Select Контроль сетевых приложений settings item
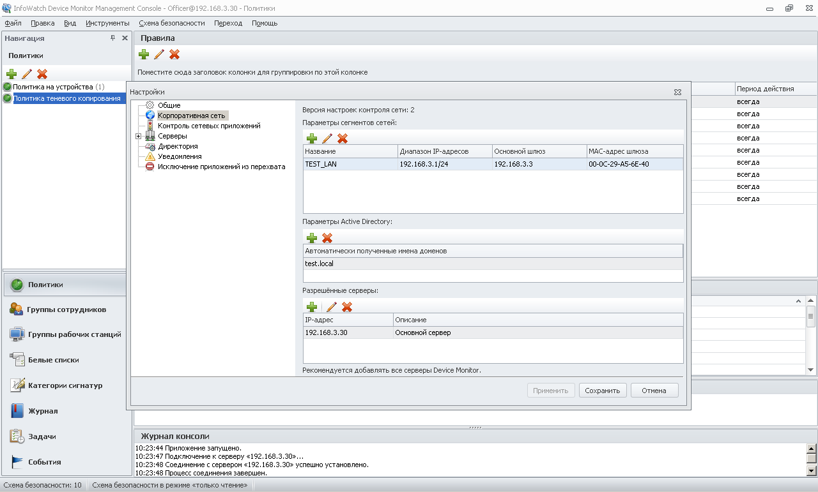 208,126
